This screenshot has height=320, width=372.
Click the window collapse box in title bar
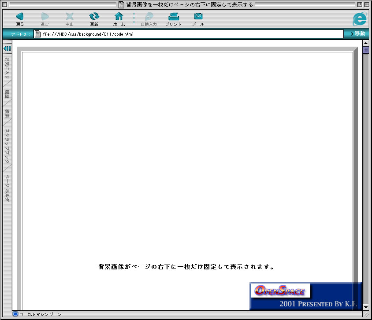pyautogui.click(x=367, y=4)
